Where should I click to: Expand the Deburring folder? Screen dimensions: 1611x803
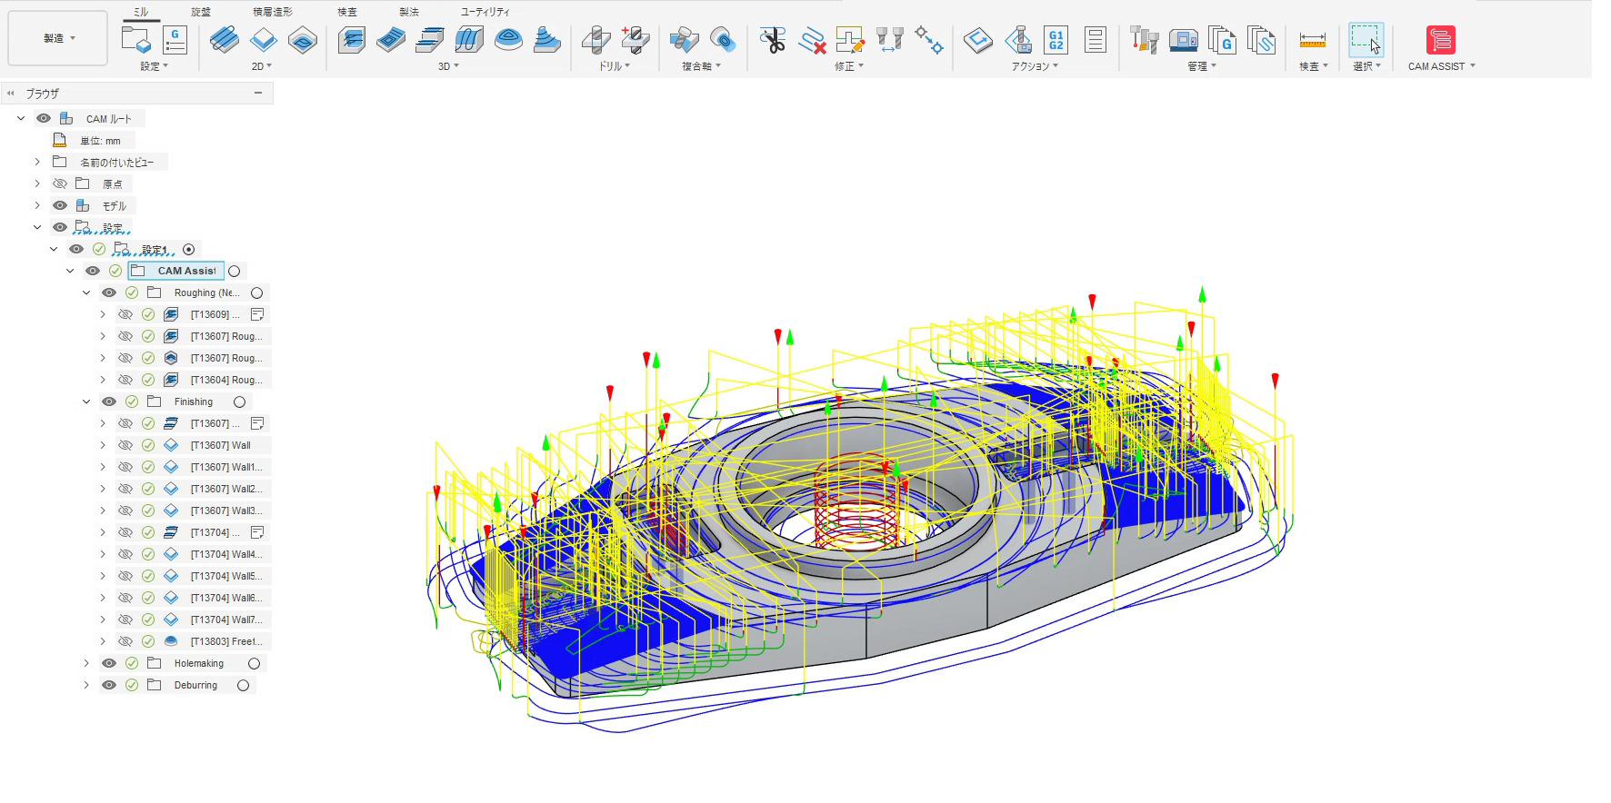click(x=86, y=686)
